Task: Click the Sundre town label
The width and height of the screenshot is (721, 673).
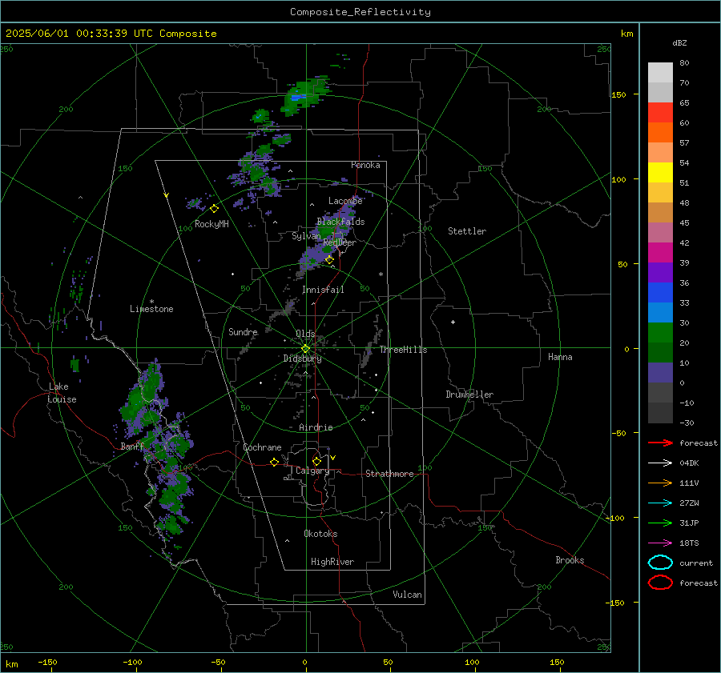Action: click(244, 332)
